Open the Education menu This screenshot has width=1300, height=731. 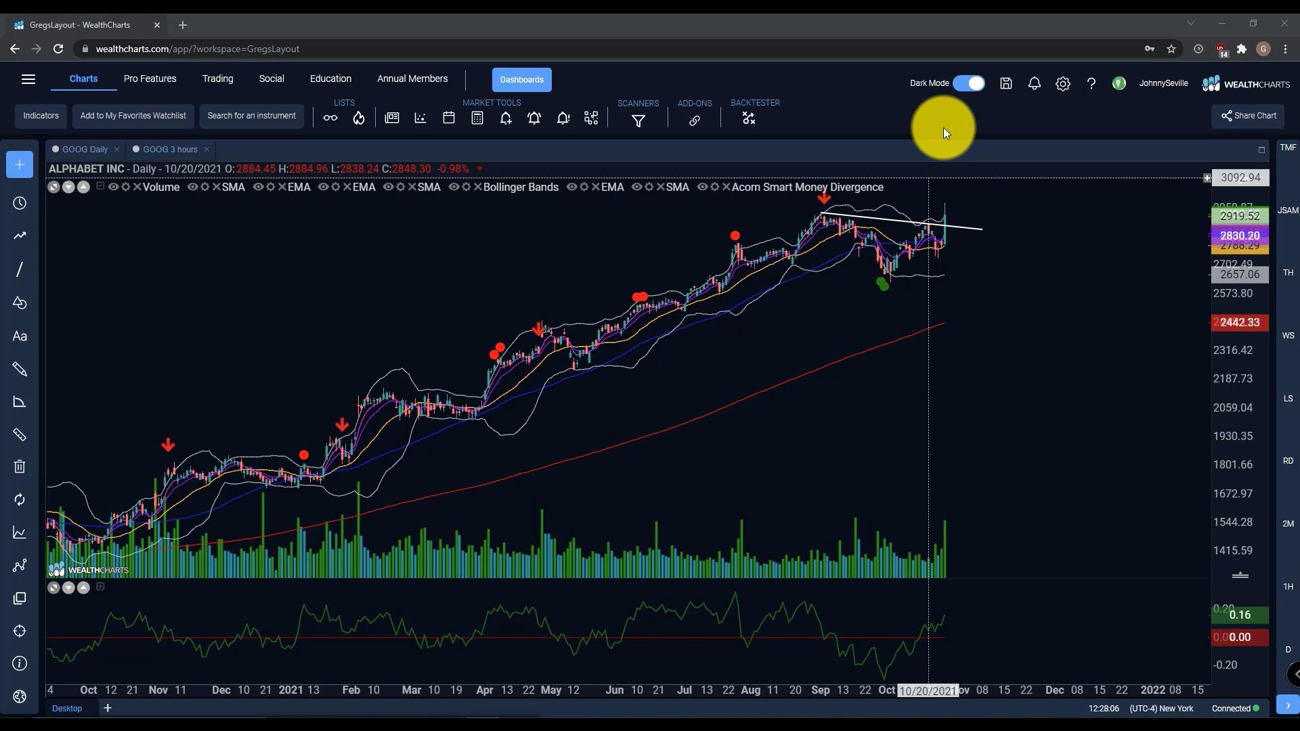330,79
